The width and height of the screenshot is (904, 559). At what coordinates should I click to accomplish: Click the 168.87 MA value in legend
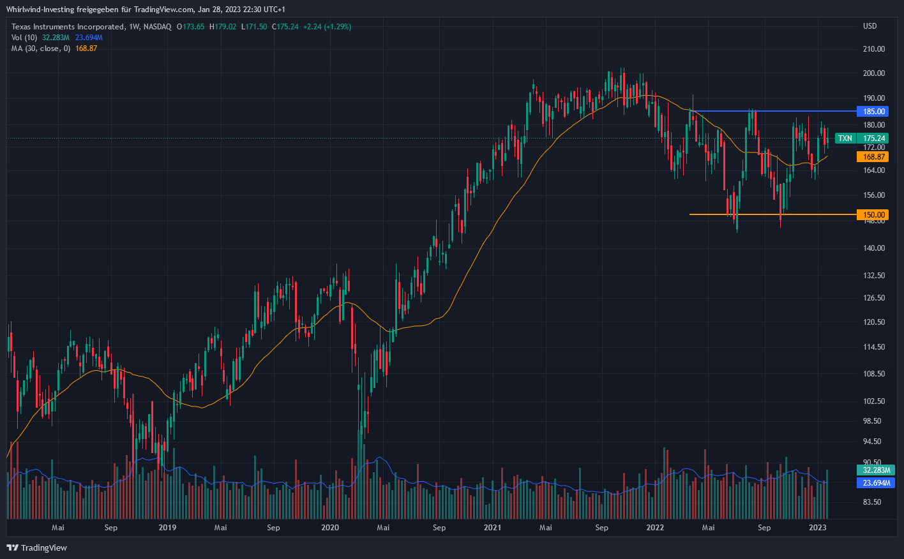[86, 48]
